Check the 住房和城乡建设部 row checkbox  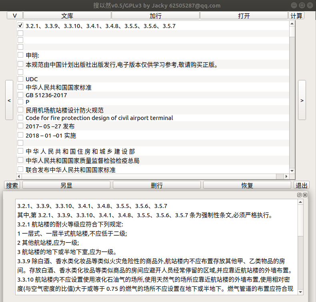tap(20, 151)
